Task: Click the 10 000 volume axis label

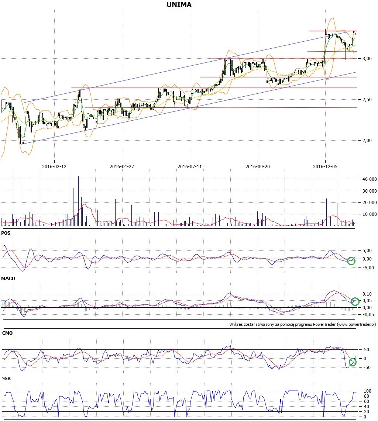Action: 370,214
